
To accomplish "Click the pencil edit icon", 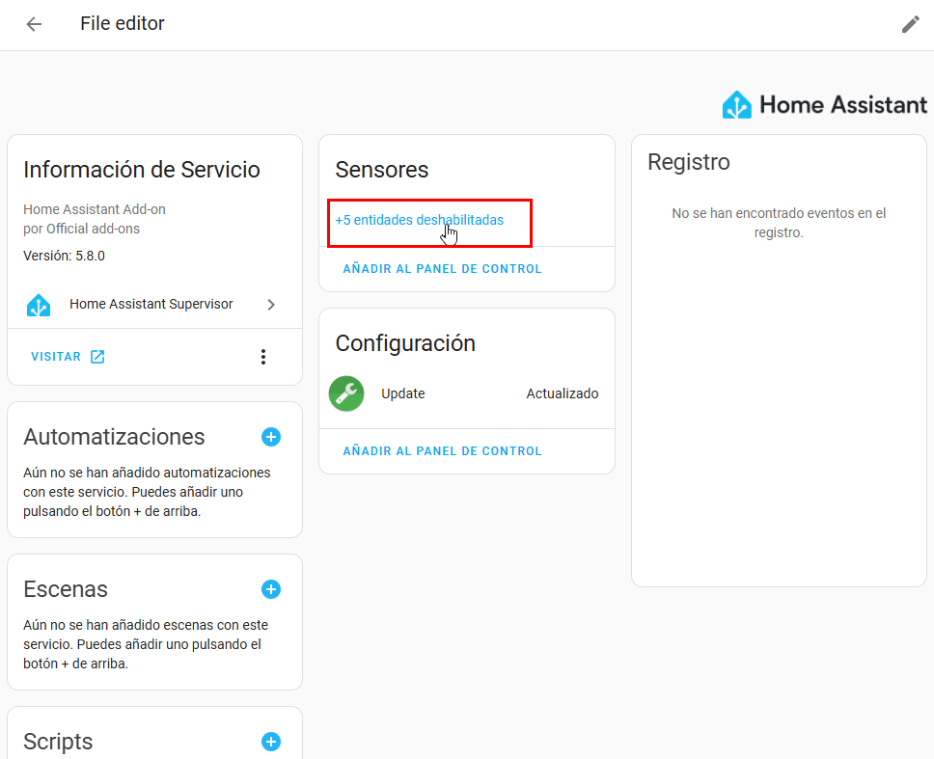I will pos(910,24).
